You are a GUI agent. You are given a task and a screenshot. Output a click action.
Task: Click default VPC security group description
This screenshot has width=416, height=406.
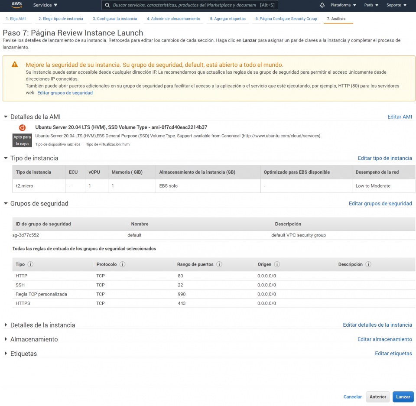(299, 235)
